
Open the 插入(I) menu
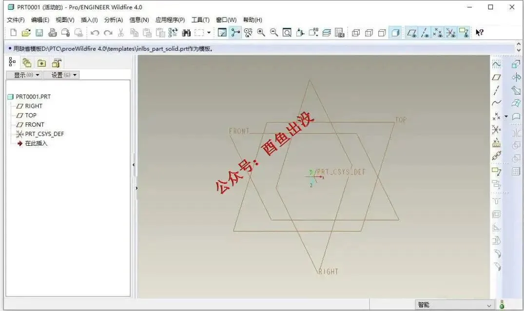tap(89, 19)
